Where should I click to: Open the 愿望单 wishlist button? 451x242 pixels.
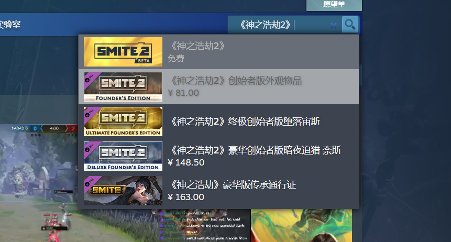point(334,5)
